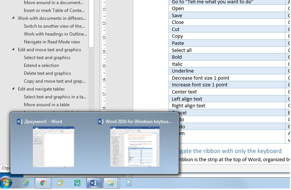Screen dimensions: 291x190
Task: Open the File Explorer taskbar icon
Action: (111, 183)
